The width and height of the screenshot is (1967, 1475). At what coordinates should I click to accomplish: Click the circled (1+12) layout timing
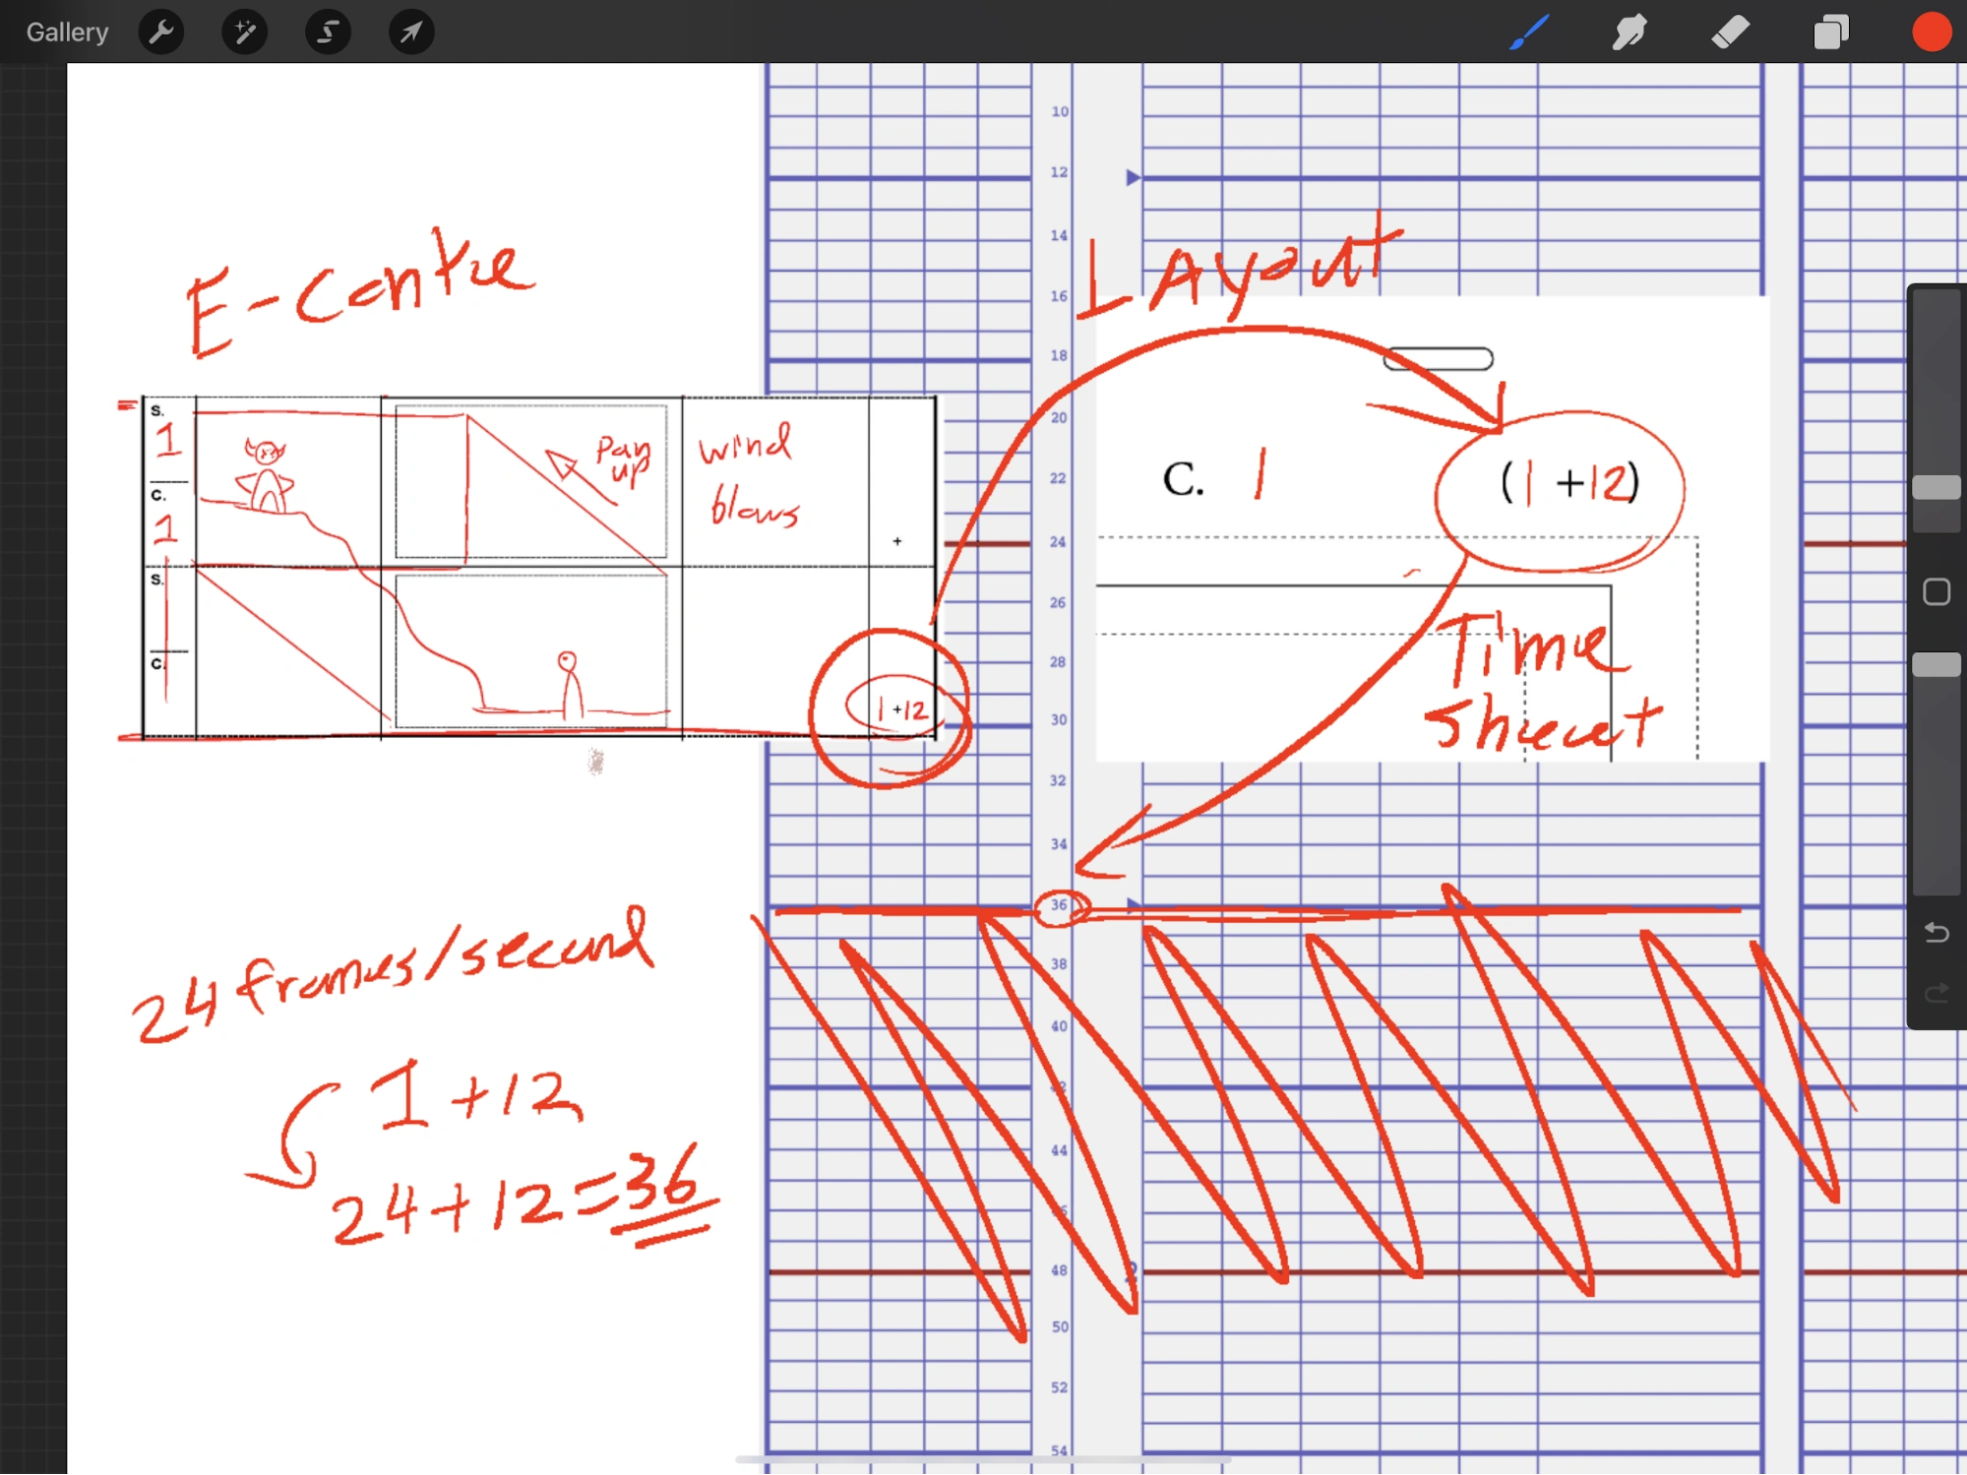[x=1568, y=483]
